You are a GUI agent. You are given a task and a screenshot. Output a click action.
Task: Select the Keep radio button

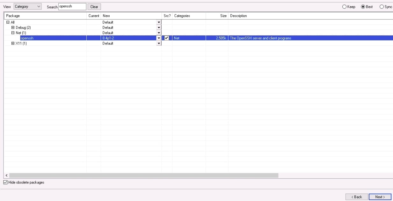349,7
